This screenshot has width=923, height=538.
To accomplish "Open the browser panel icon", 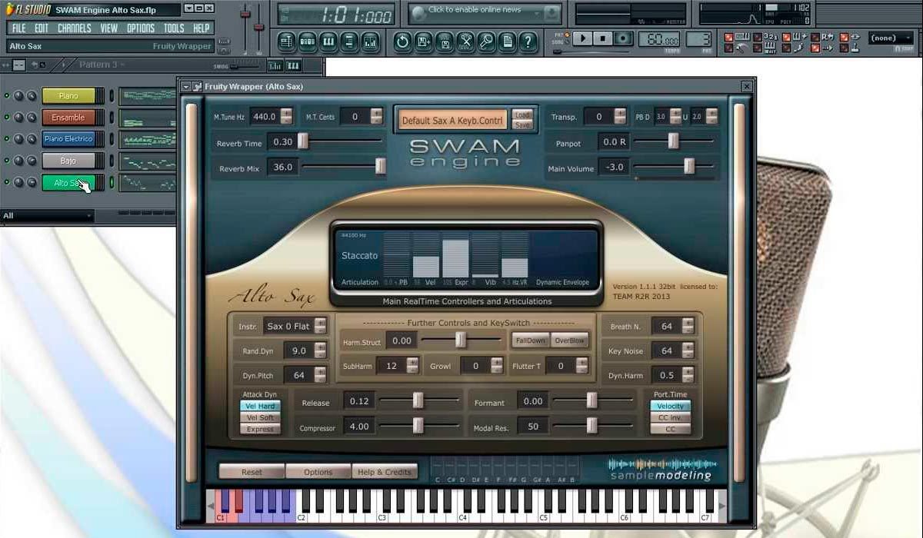I will (x=348, y=42).
